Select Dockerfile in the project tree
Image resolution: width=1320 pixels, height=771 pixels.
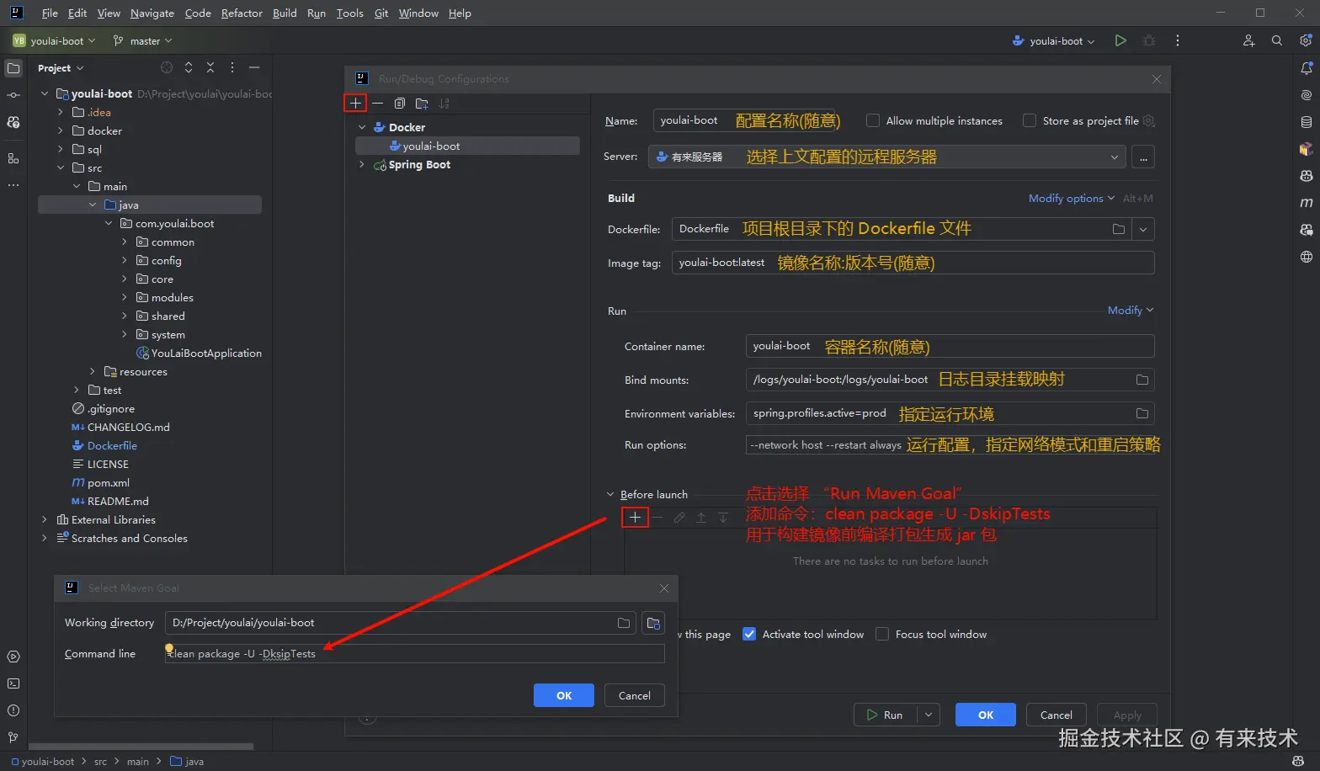pos(112,446)
